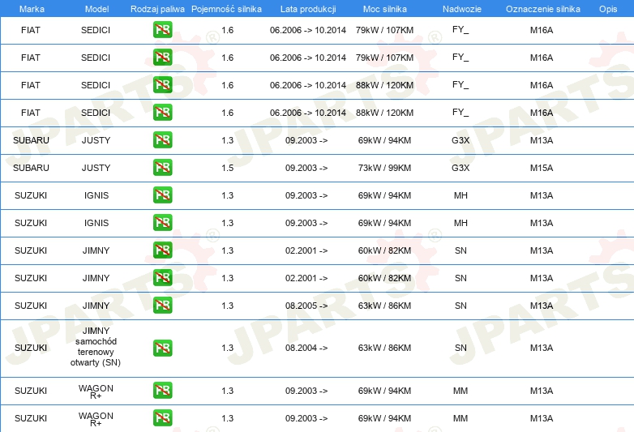
Task: Click the petrol fuel icon in the SUBARU JUSTY 1.5 row
Action: click(162, 167)
